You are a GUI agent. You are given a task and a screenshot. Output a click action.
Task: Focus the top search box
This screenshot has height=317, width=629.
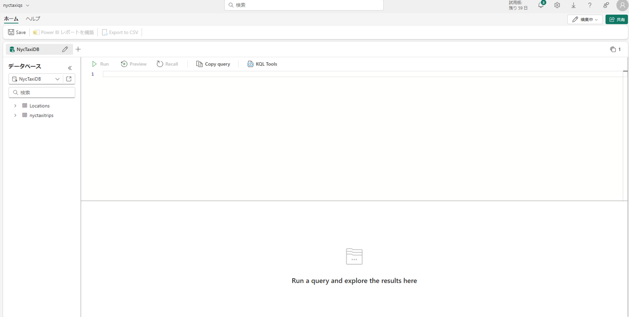304,5
